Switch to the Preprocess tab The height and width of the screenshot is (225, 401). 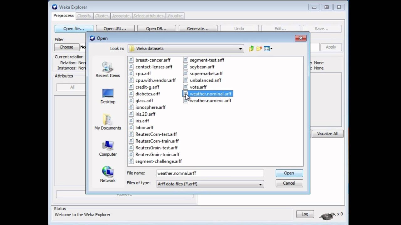click(x=64, y=16)
